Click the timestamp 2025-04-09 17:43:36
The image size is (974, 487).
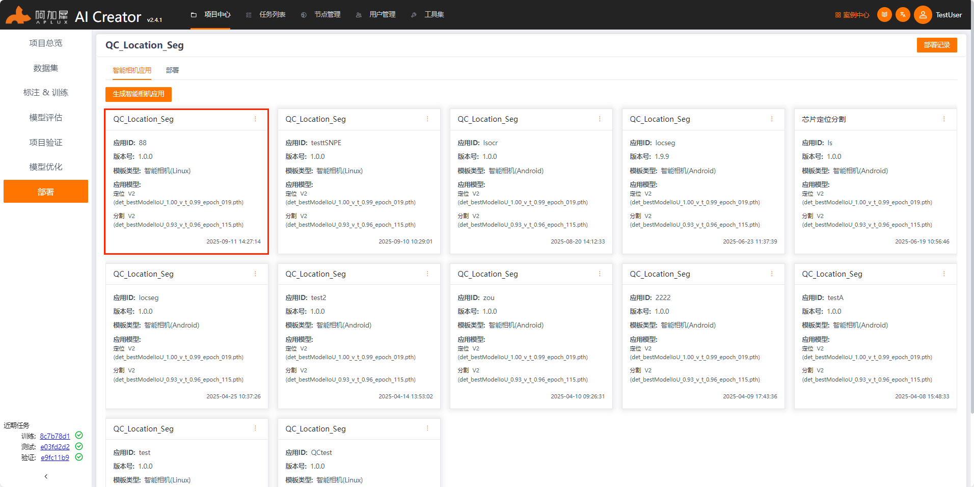tap(750, 396)
